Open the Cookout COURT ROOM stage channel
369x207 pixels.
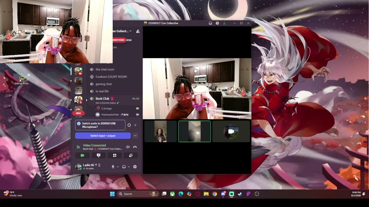pos(111,77)
